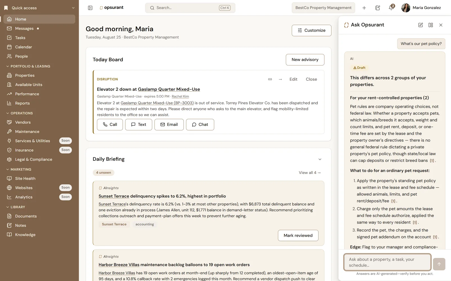The width and height of the screenshot is (451, 281).
Task: Collapse the Daily Briefing section
Action: click(x=320, y=159)
